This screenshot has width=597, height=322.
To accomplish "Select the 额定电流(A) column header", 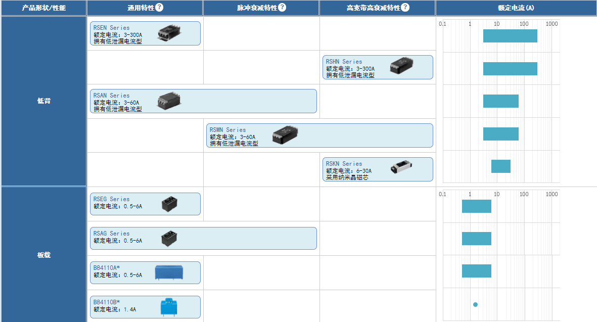I will click(x=516, y=8).
